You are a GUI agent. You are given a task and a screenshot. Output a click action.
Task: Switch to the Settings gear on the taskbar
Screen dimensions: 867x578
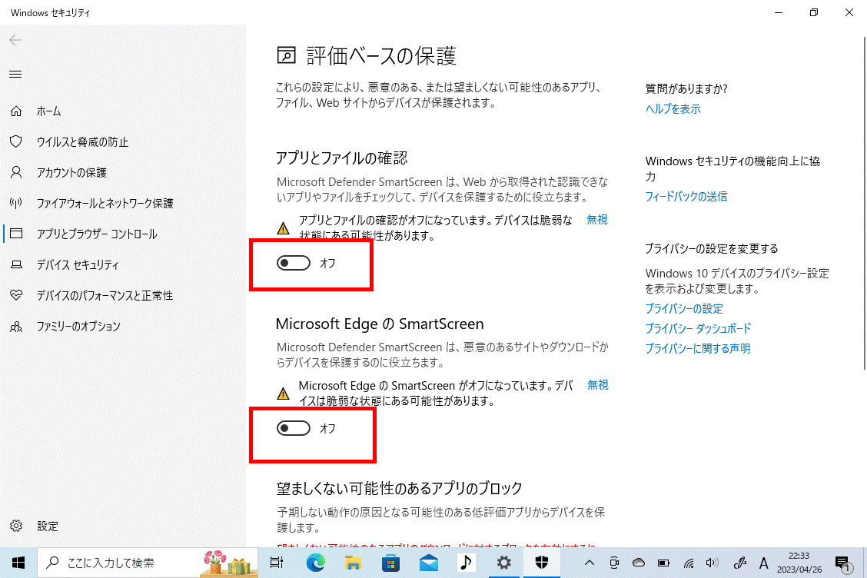503,563
